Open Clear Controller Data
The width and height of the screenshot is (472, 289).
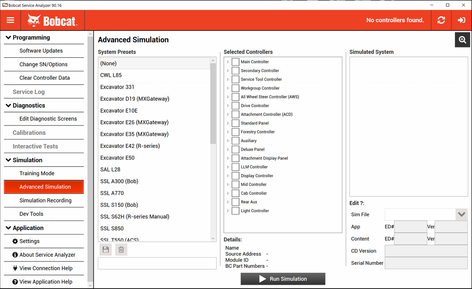click(x=44, y=78)
